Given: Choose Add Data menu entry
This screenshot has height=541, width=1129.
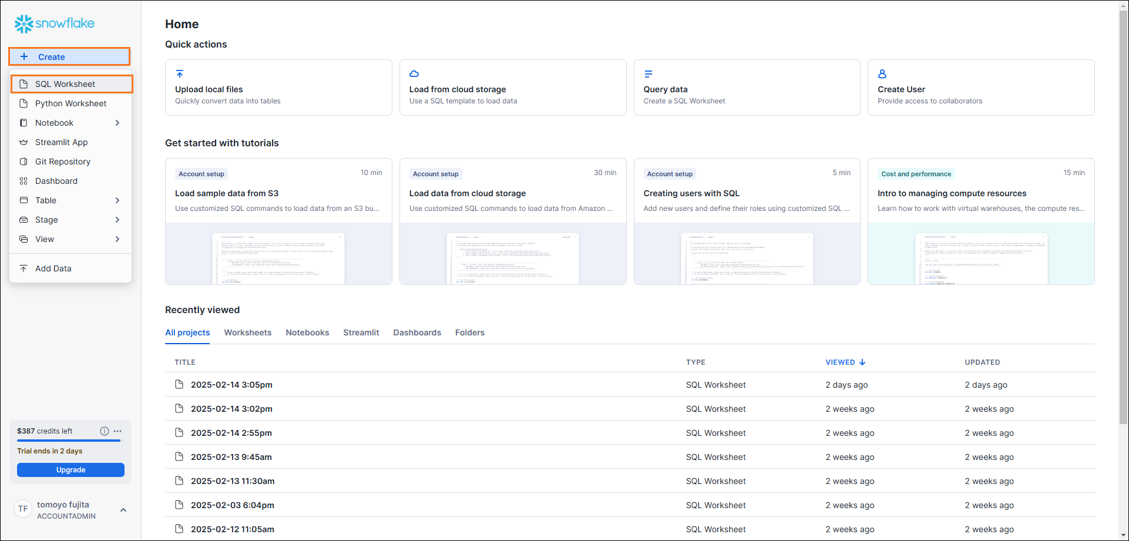Looking at the screenshot, I should click(x=70, y=268).
